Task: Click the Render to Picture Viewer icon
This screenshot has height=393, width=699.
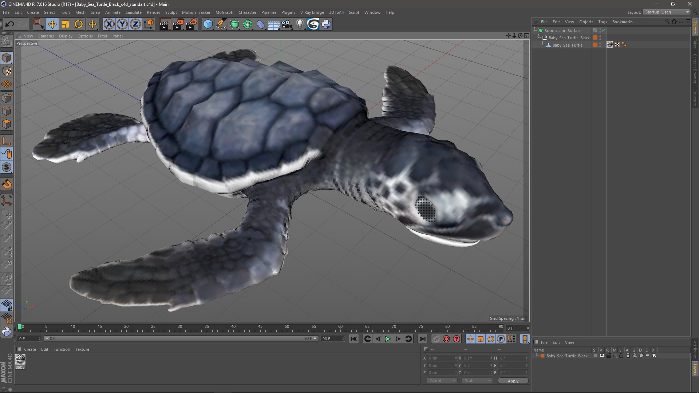Action: (178, 24)
